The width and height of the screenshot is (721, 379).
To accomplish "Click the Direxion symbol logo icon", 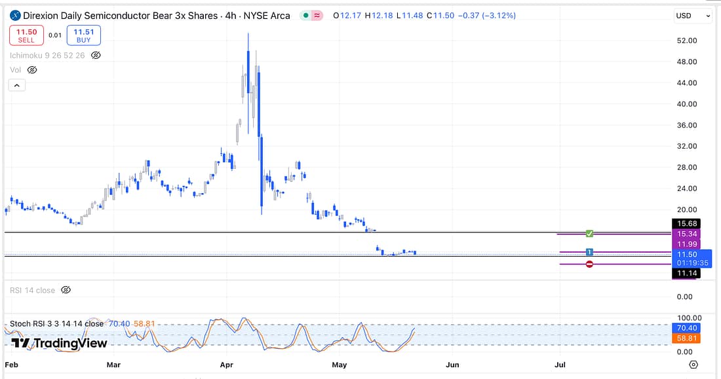I will (x=14, y=16).
